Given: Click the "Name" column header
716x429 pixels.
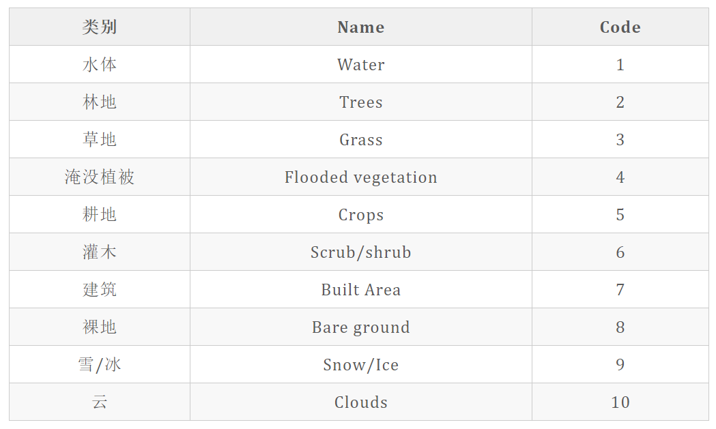Looking at the screenshot, I should tap(360, 27).
